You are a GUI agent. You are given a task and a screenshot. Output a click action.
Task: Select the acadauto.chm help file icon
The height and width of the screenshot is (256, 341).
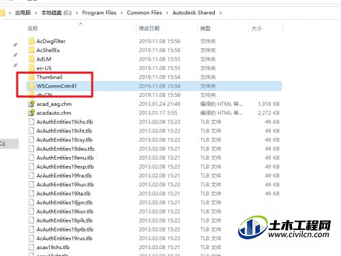(31, 113)
